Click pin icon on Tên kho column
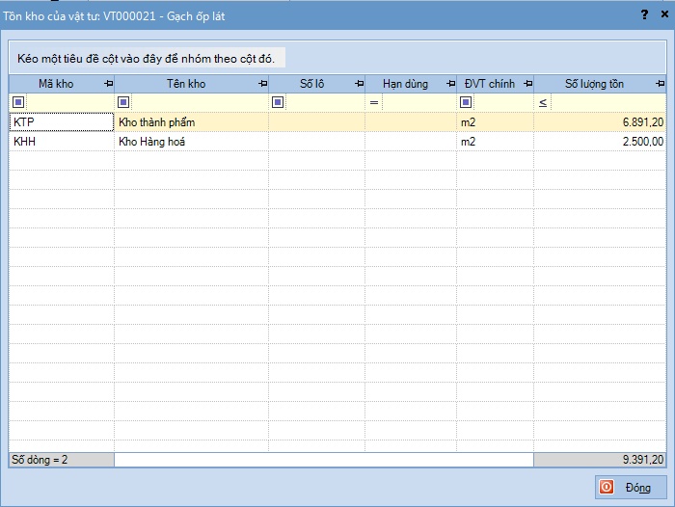The width and height of the screenshot is (675, 507). point(261,85)
